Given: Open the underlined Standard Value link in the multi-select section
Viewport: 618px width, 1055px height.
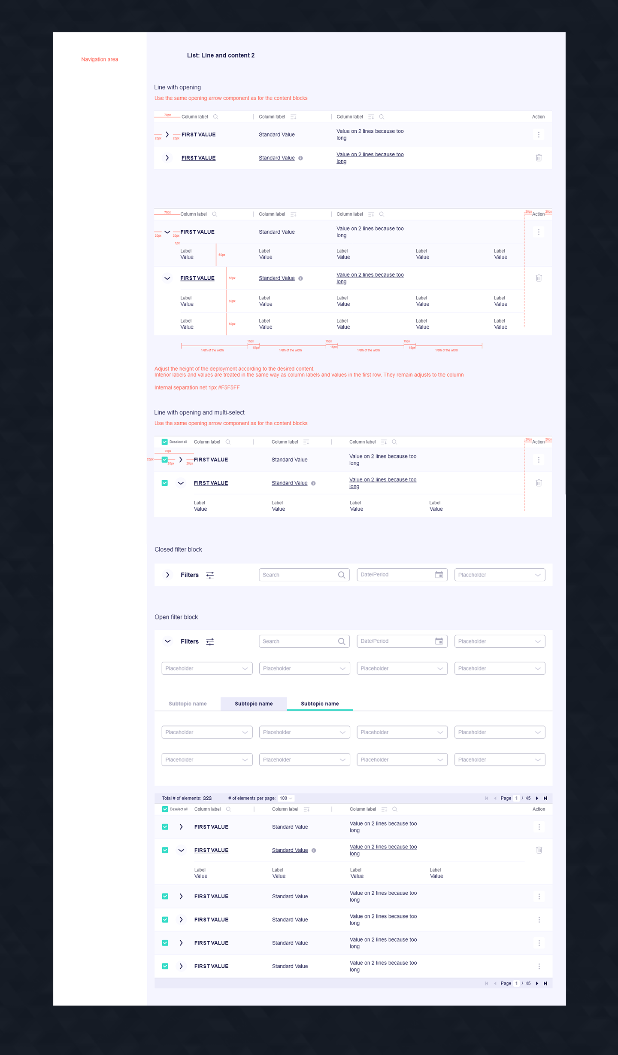Looking at the screenshot, I should click(x=289, y=483).
